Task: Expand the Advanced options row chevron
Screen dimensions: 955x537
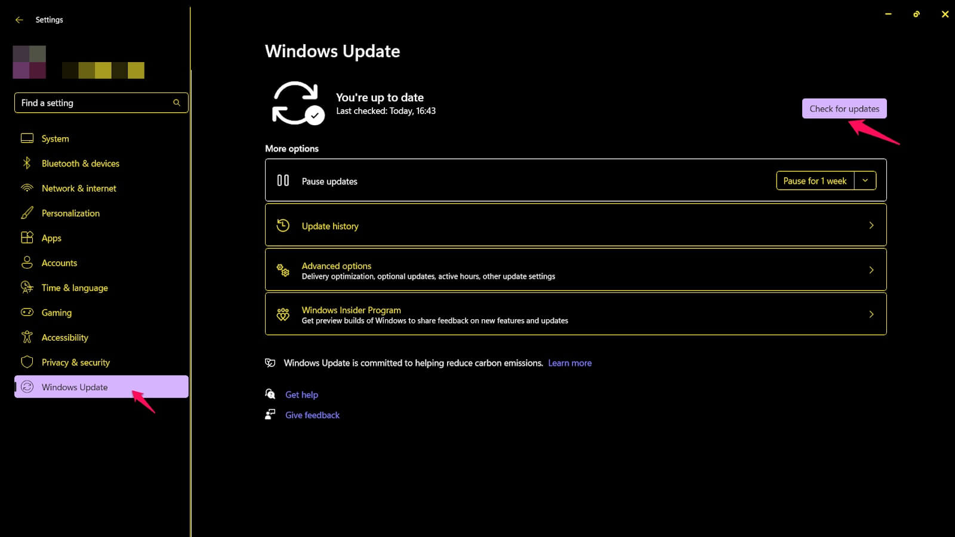Action: click(x=871, y=270)
